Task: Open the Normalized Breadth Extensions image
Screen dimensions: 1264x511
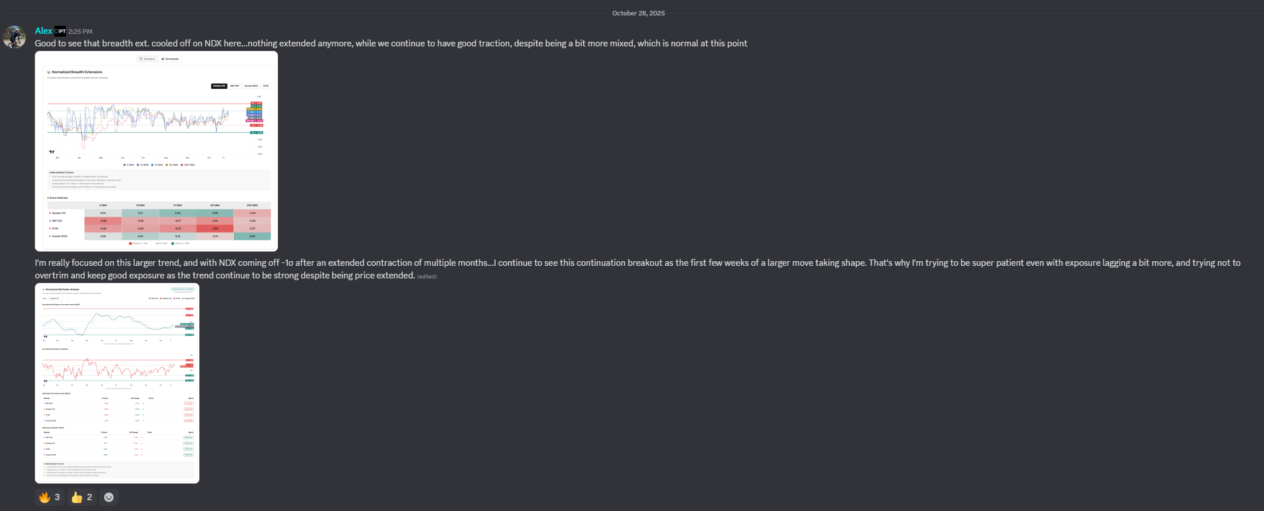Action: (x=156, y=151)
